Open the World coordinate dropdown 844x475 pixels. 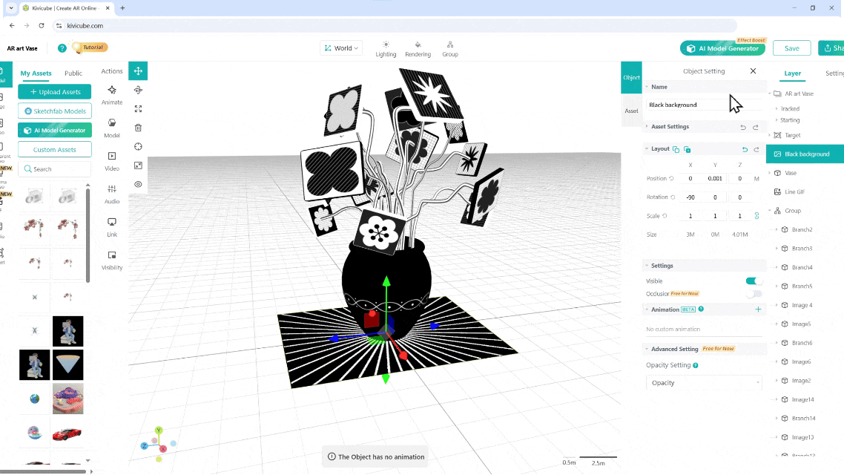(341, 48)
